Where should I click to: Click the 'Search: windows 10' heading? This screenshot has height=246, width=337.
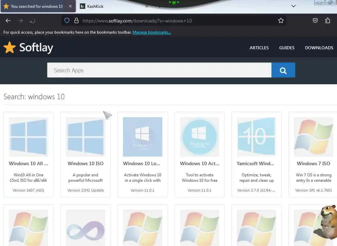[34, 97]
